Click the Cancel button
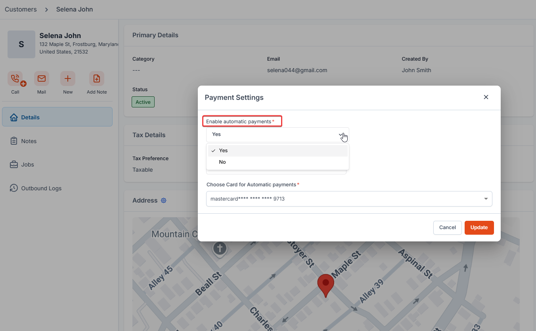 (448, 228)
